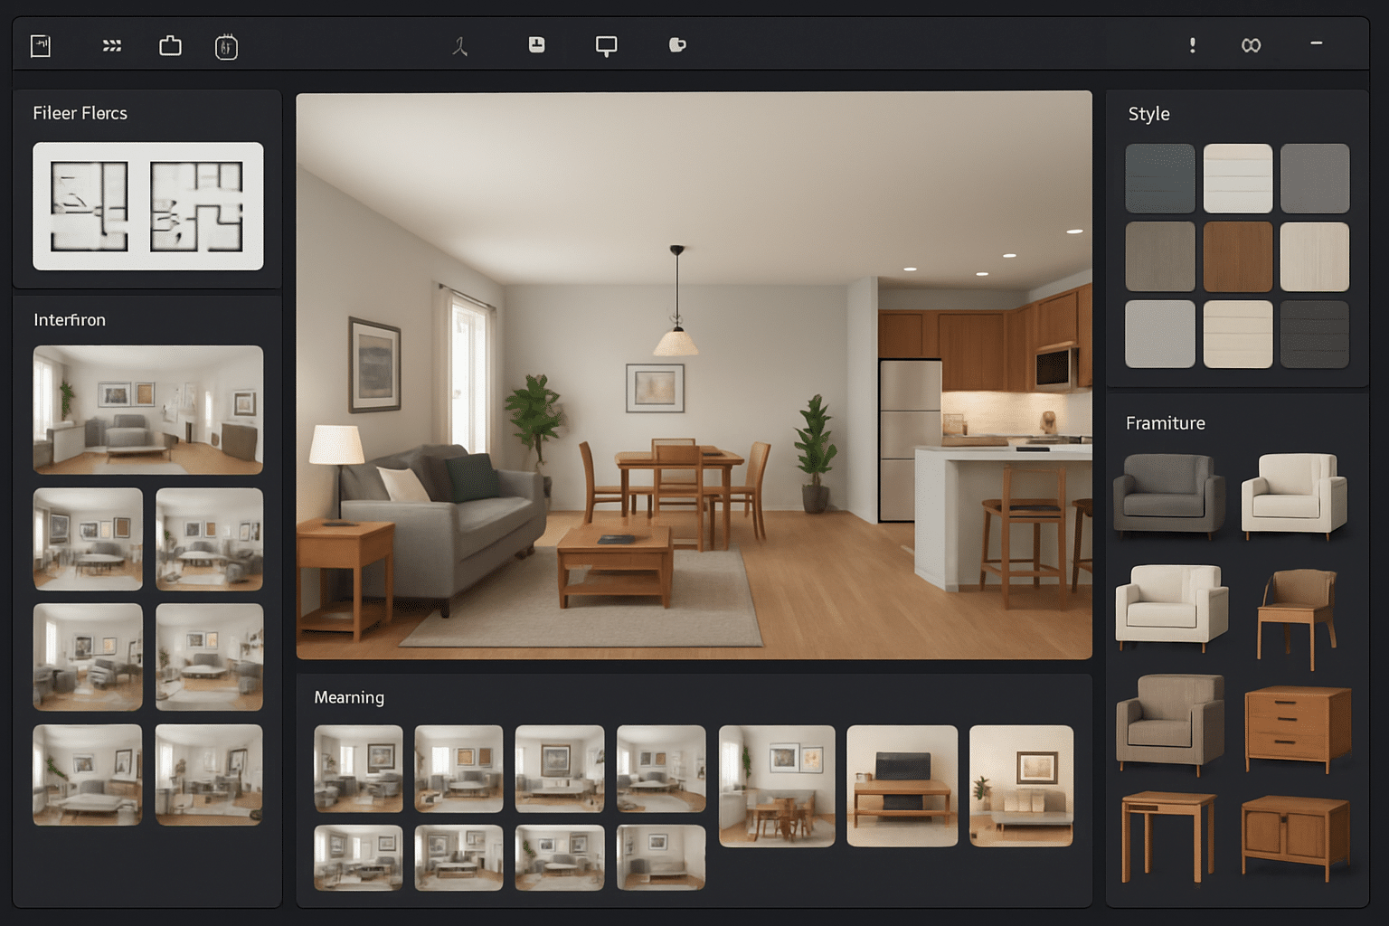Add the three-drawer wooden dresser

1298,728
